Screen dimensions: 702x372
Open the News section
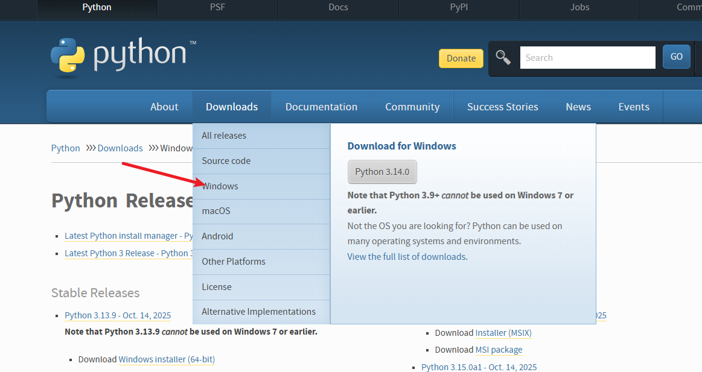pos(578,106)
